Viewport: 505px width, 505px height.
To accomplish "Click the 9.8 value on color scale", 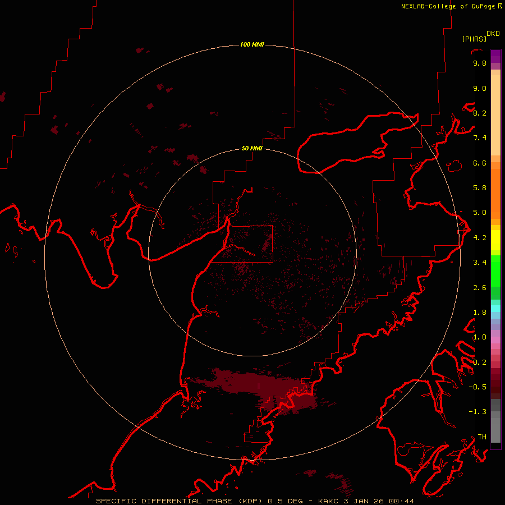I will point(480,63).
